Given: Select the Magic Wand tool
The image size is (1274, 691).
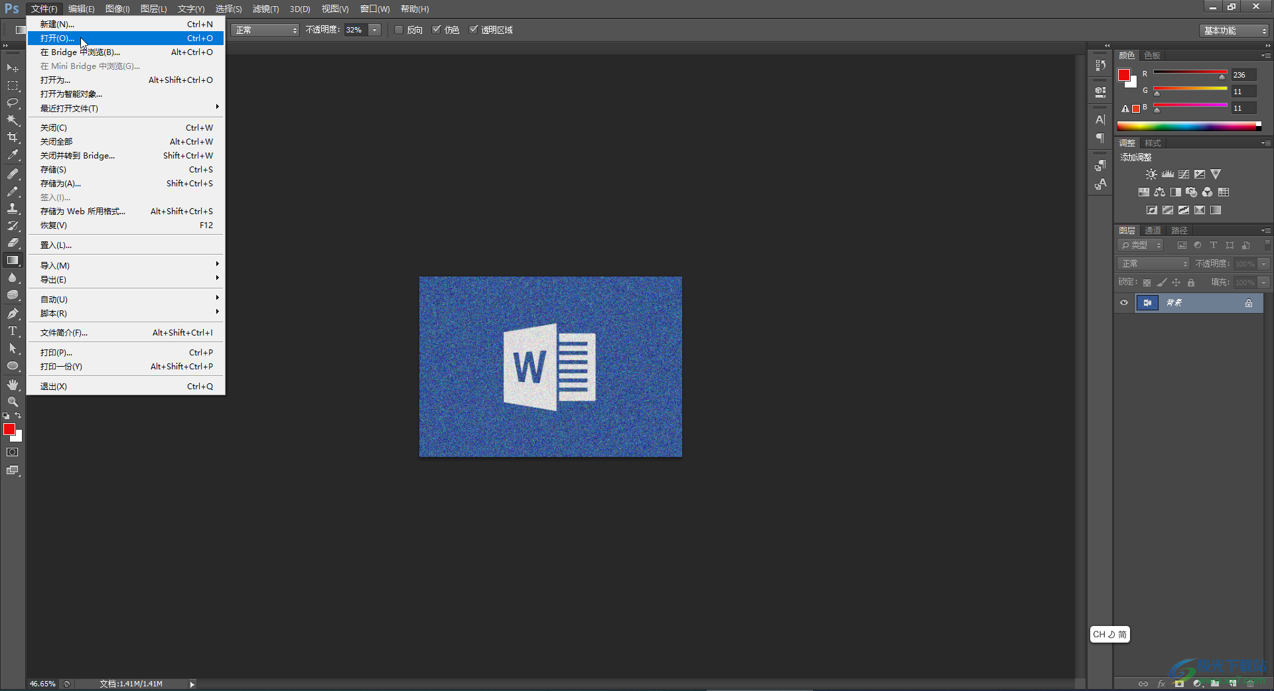Looking at the screenshot, I should tap(13, 120).
